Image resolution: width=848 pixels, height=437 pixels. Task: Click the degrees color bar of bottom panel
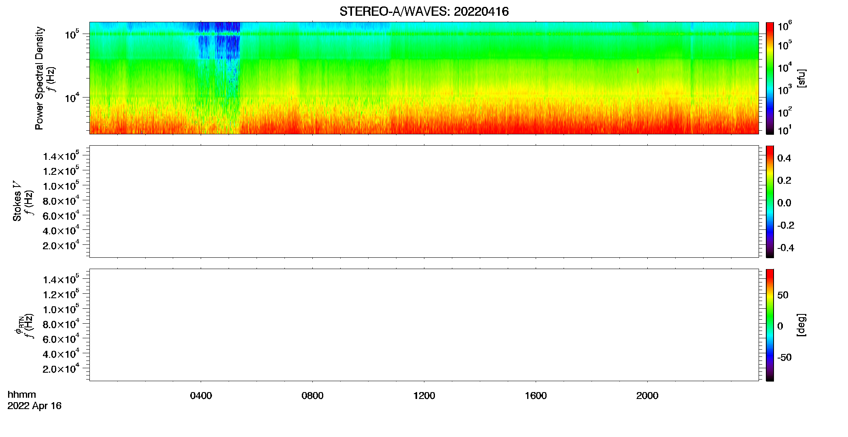pyautogui.click(x=770, y=325)
